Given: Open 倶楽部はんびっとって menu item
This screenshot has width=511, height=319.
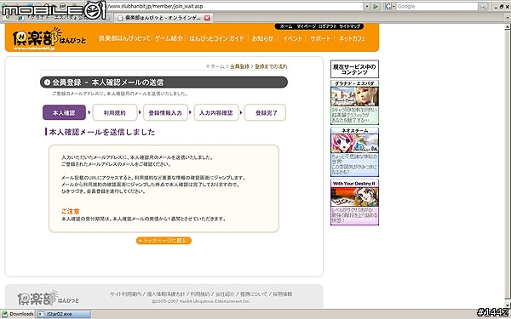Looking at the screenshot, I should pos(124,38).
